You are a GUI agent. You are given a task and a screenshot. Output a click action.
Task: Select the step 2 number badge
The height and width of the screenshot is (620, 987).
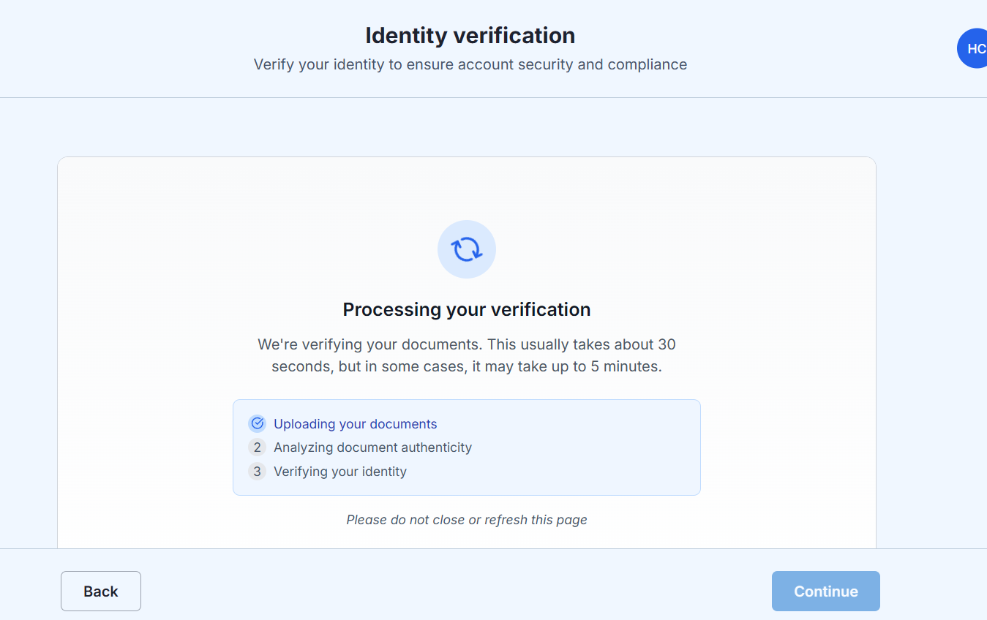tap(257, 447)
